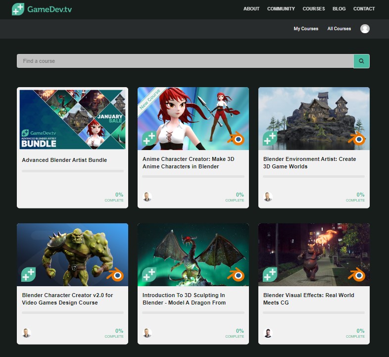
Task: Open the Courses menu item
Action: (314, 9)
